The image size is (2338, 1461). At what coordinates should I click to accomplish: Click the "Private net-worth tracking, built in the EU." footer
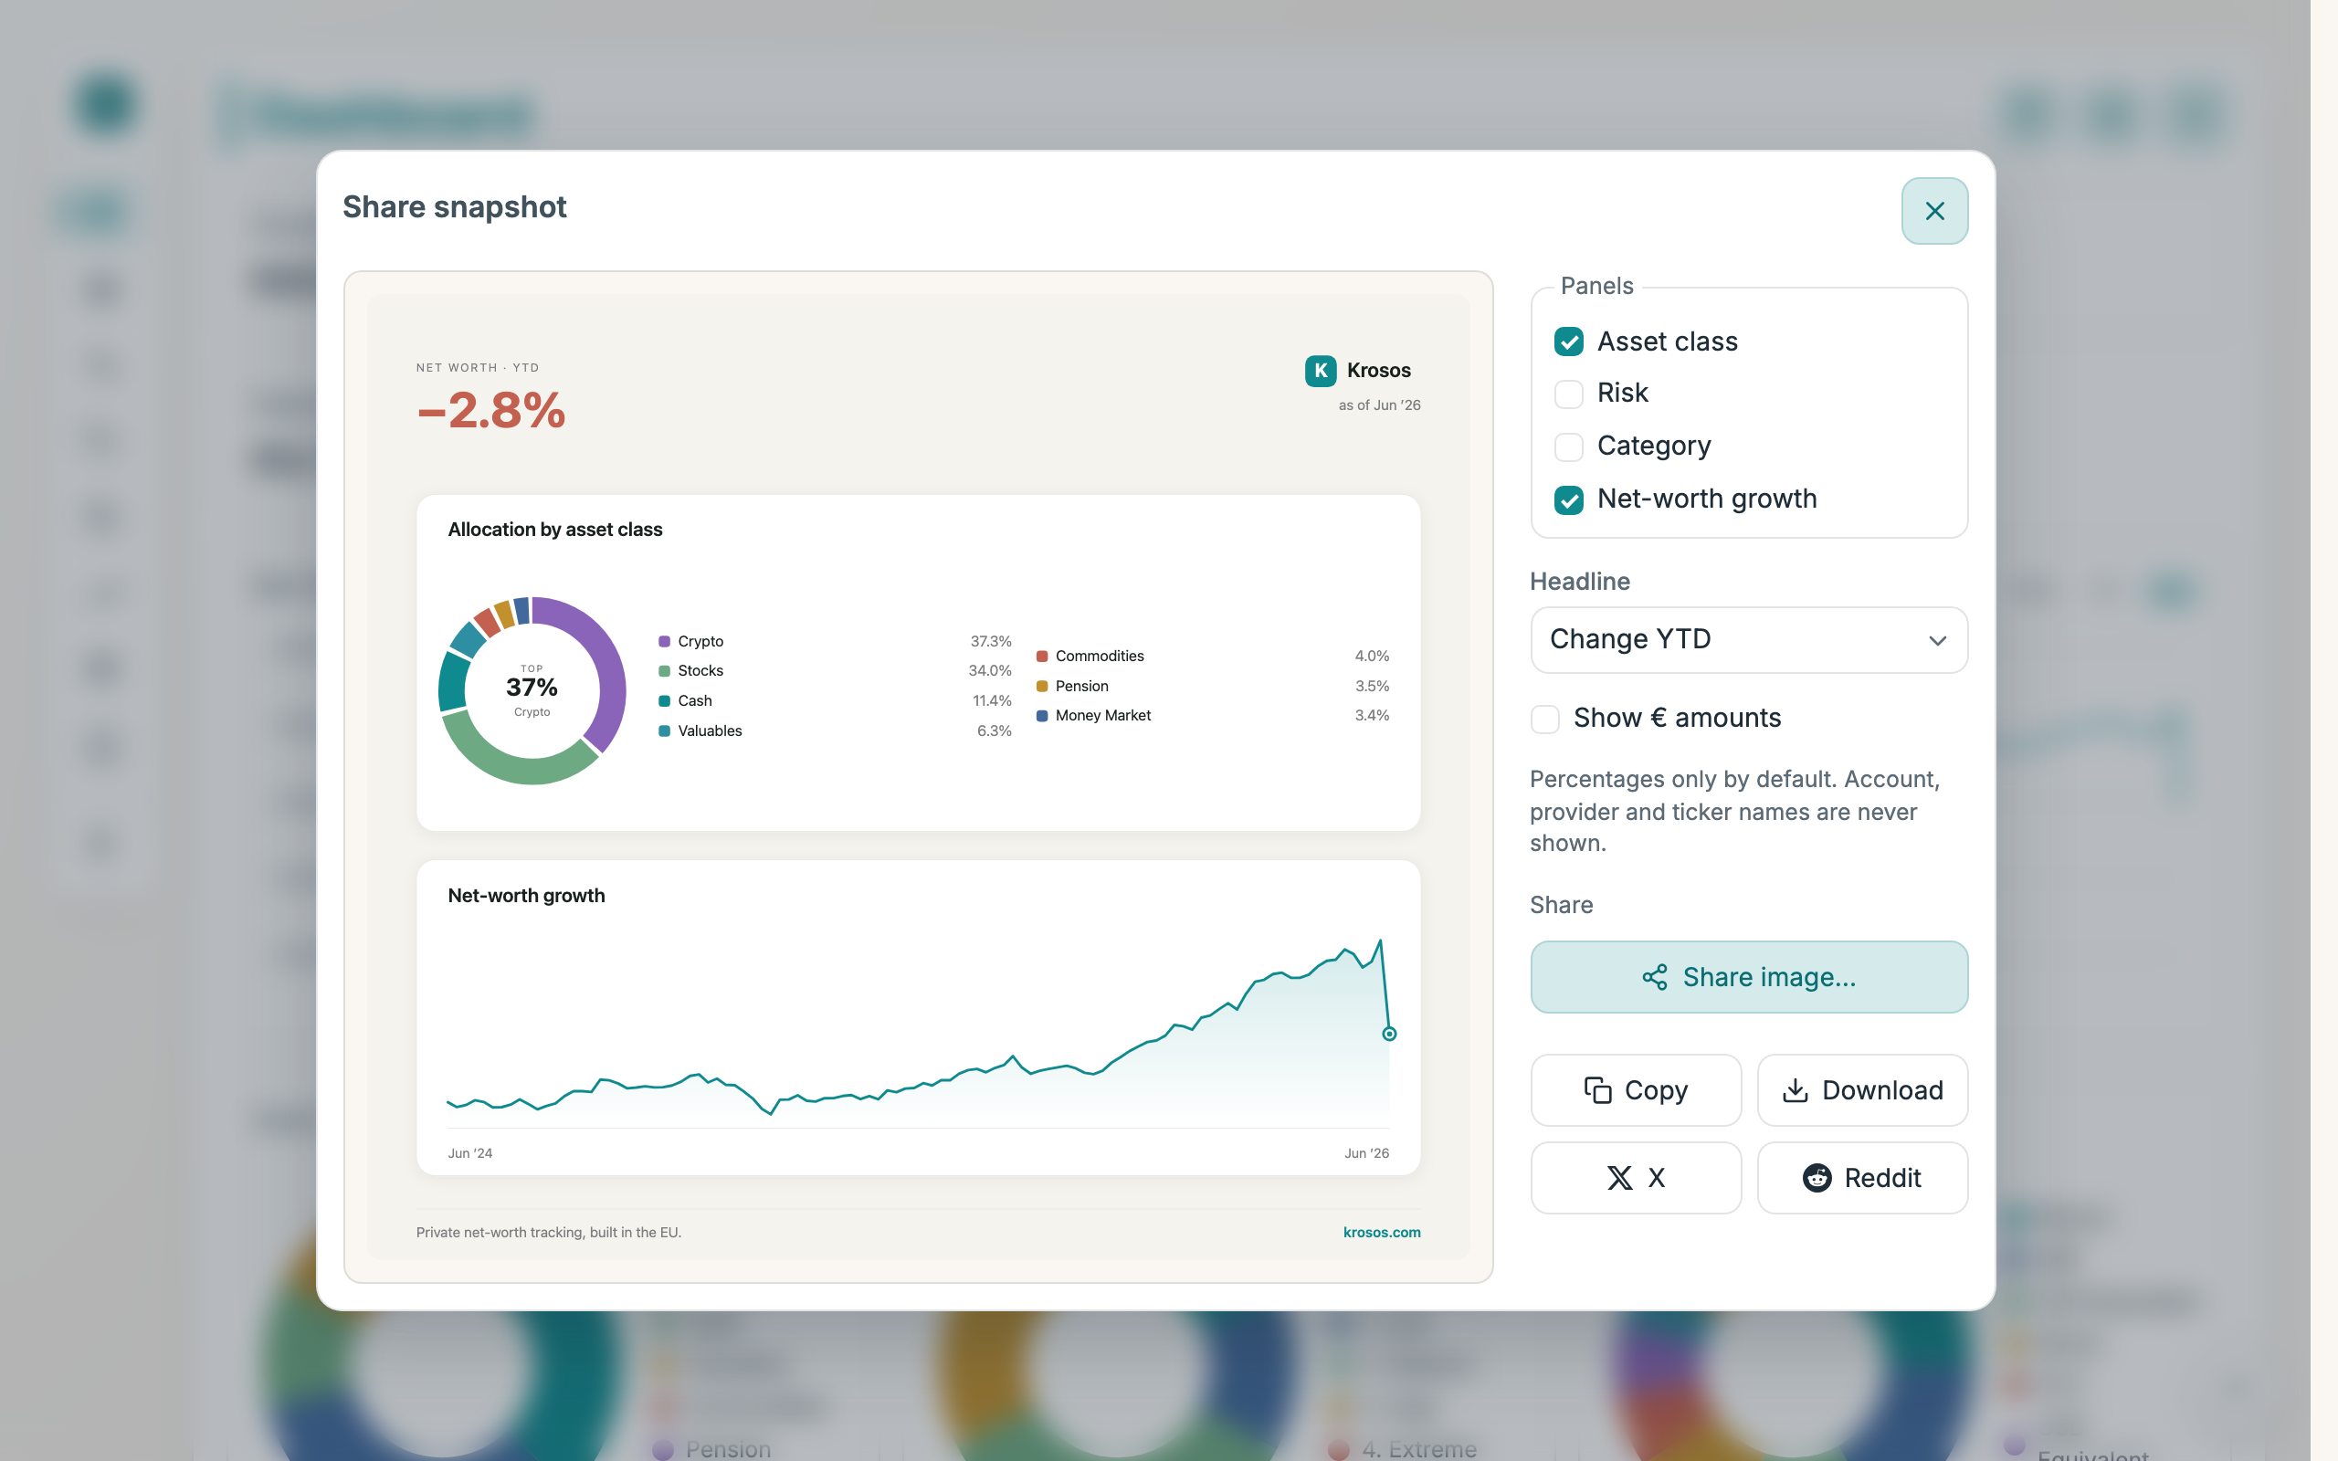pyautogui.click(x=549, y=1232)
